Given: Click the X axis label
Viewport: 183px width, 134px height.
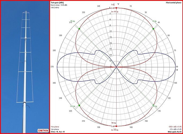Looking at the screenshot, I should [x=177, y=70].
